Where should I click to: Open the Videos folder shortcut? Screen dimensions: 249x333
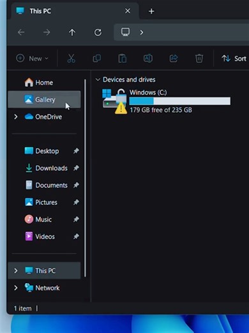coord(44,236)
